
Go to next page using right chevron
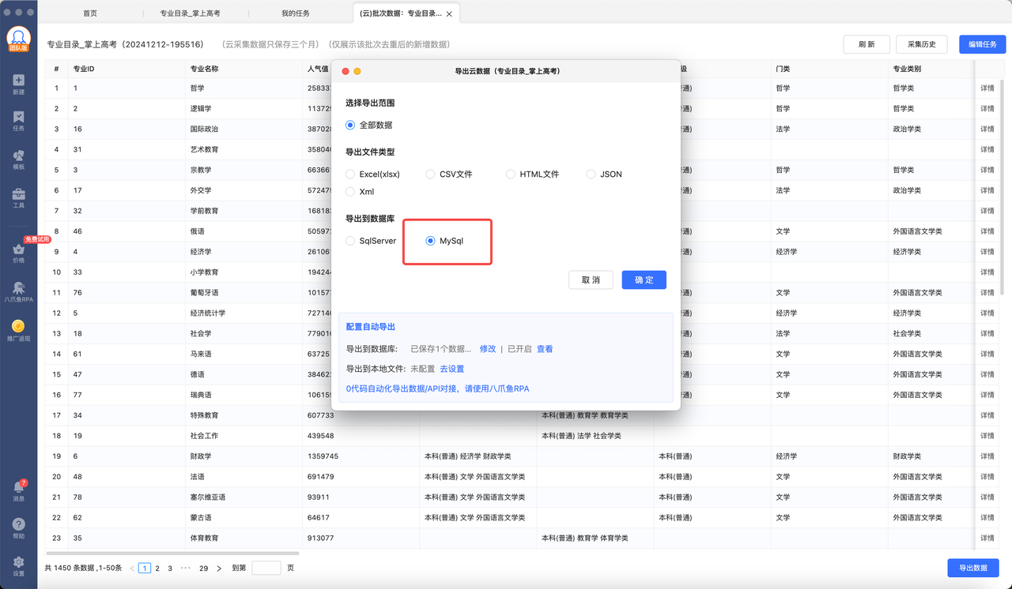pos(219,568)
